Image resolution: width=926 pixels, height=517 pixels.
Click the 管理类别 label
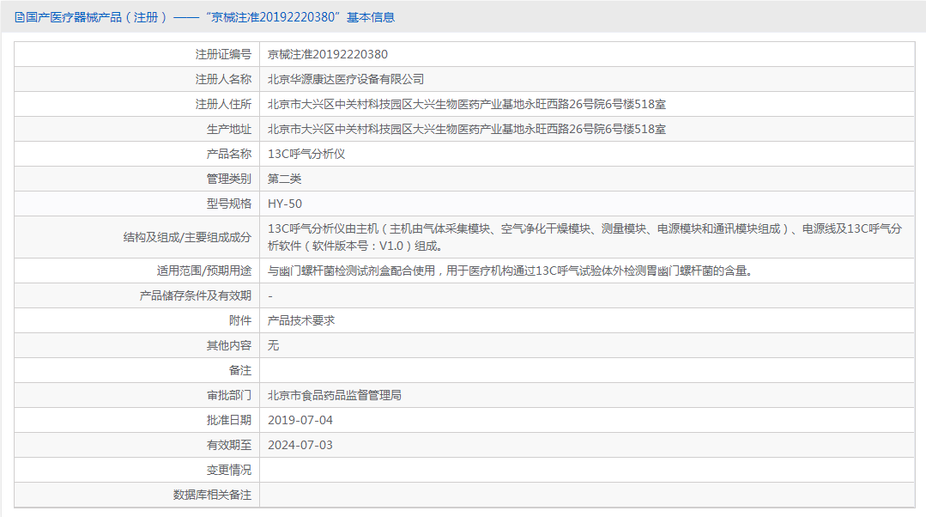[x=229, y=179]
